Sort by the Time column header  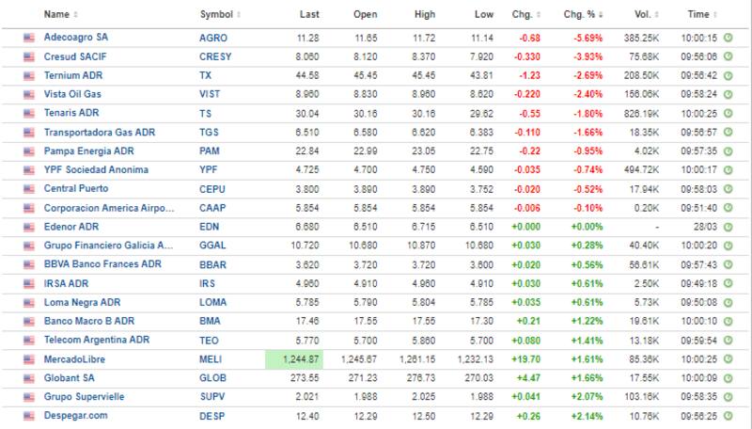click(x=701, y=14)
